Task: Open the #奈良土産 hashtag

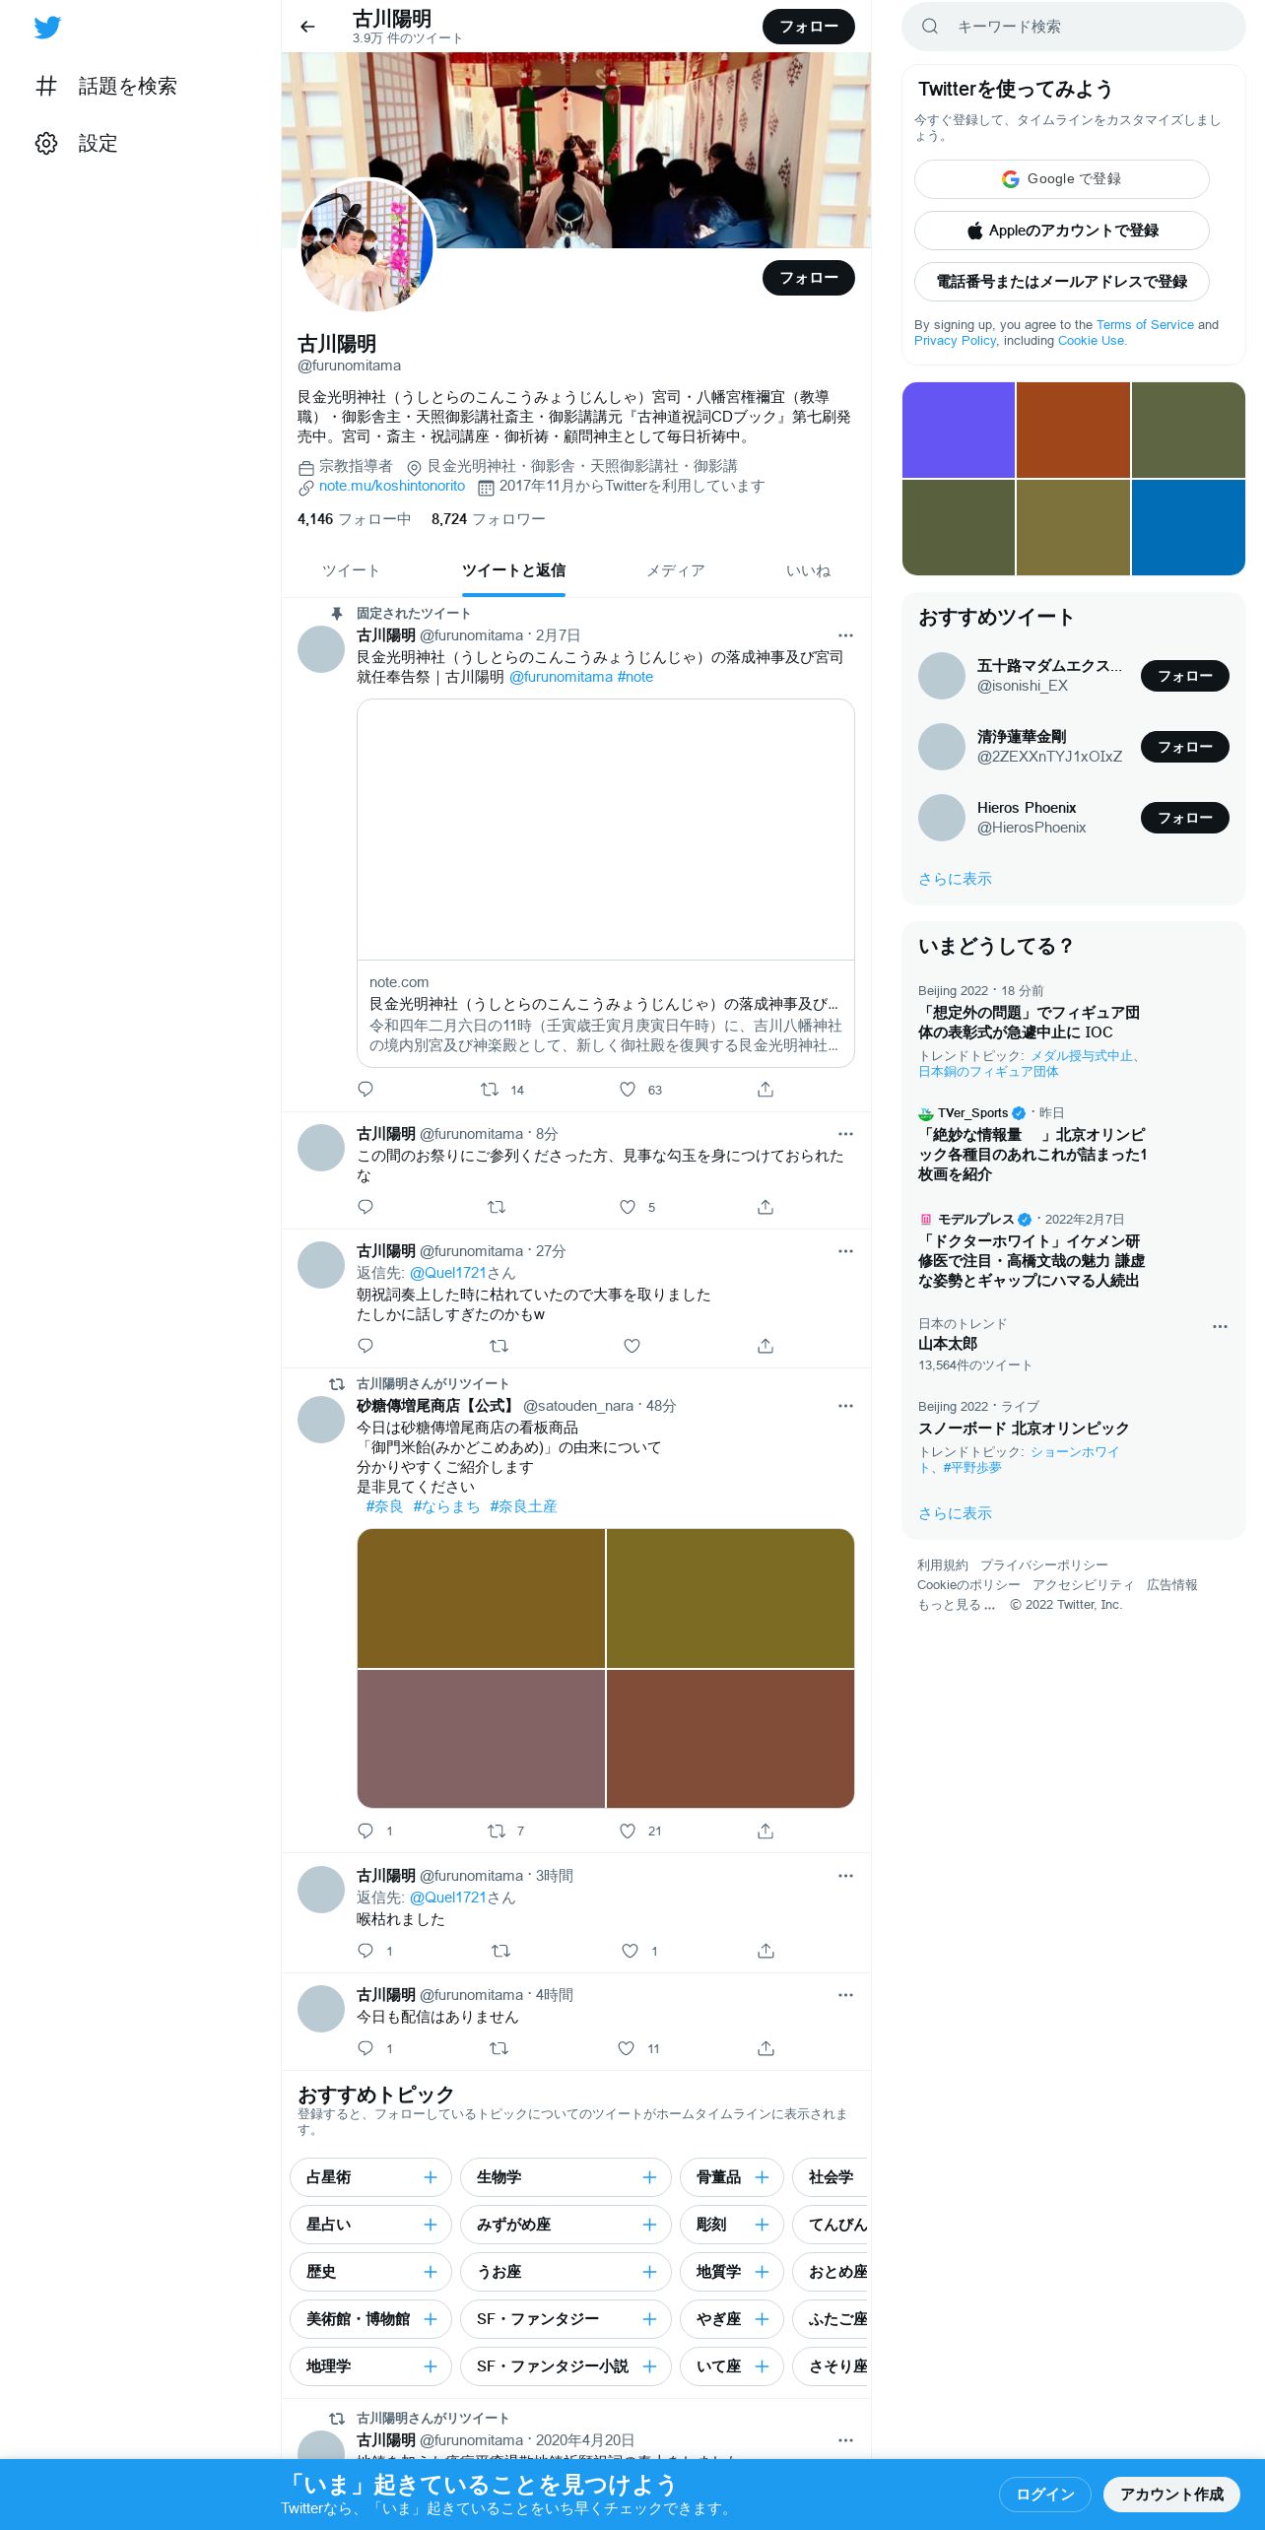Action: 523,1506
